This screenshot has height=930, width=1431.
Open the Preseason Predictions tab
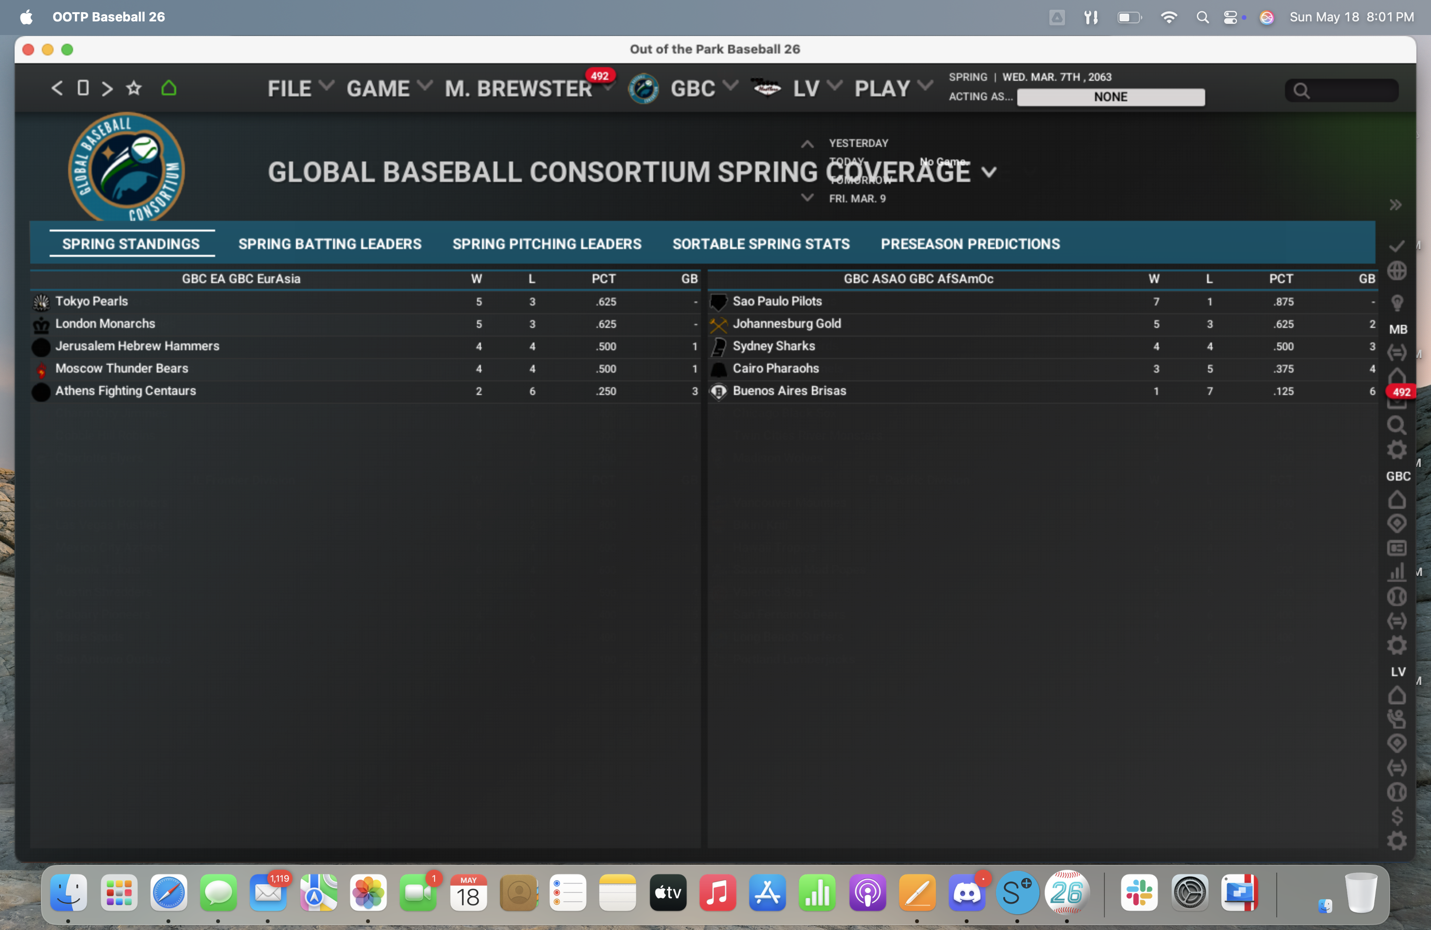(x=970, y=244)
